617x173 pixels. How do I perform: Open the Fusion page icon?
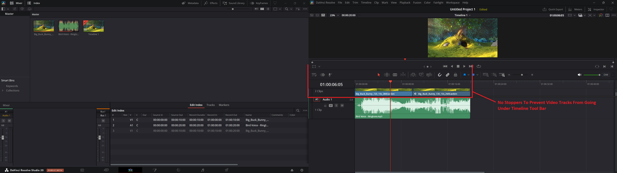[x=154, y=170]
